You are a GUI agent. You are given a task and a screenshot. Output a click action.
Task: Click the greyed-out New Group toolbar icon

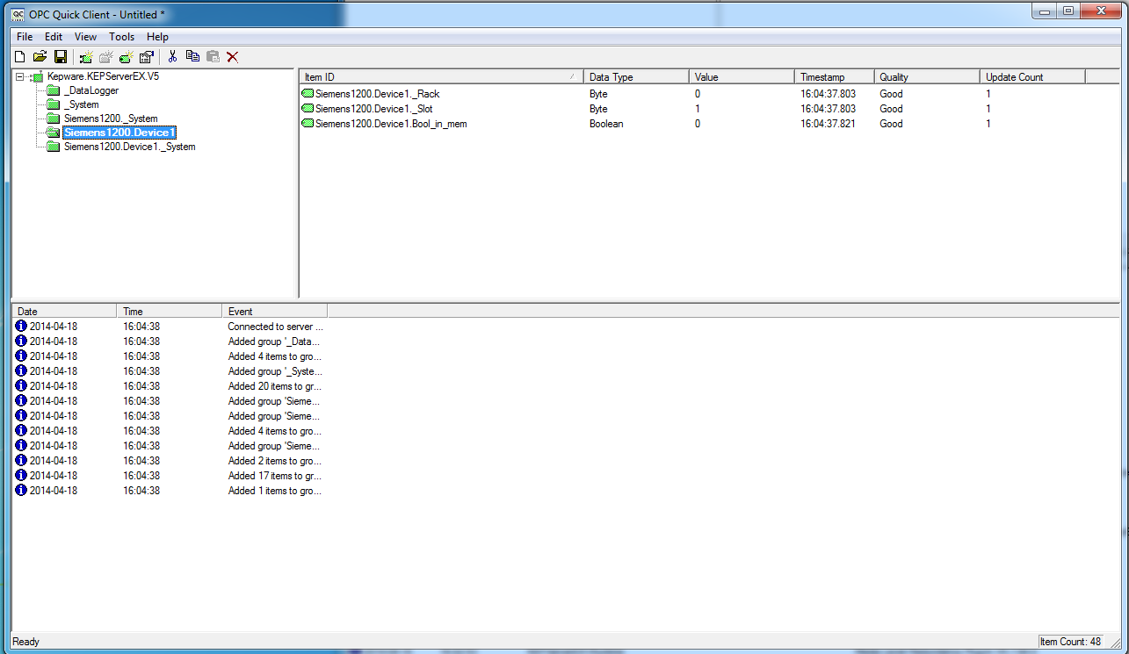pos(106,57)
